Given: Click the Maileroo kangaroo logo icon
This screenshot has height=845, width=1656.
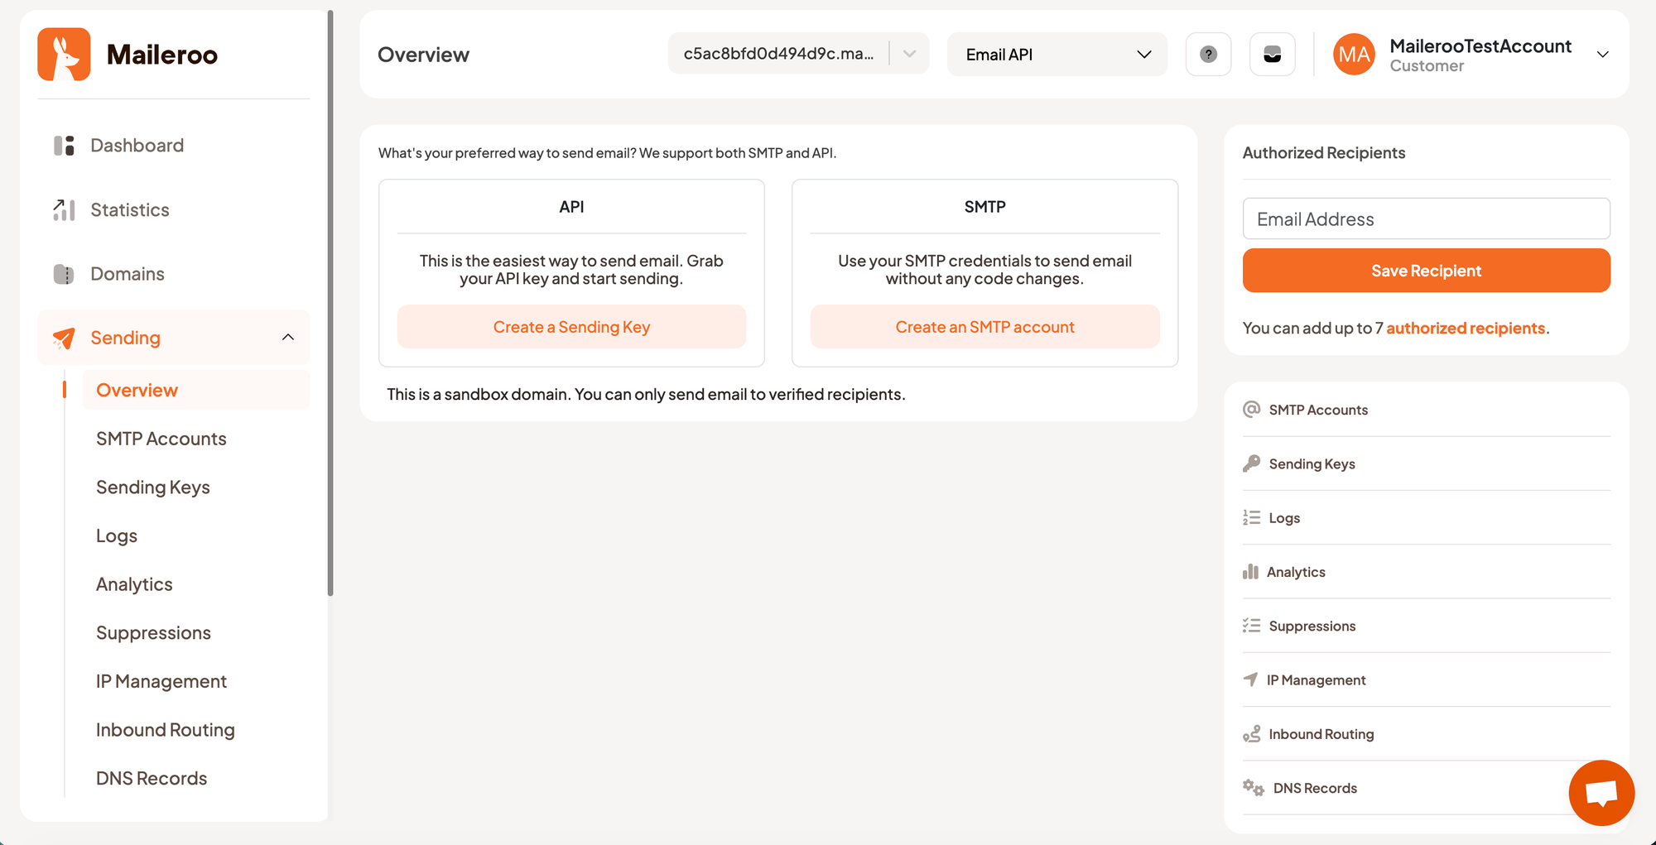Looking at the screenshot, I should tap(64, 55).
